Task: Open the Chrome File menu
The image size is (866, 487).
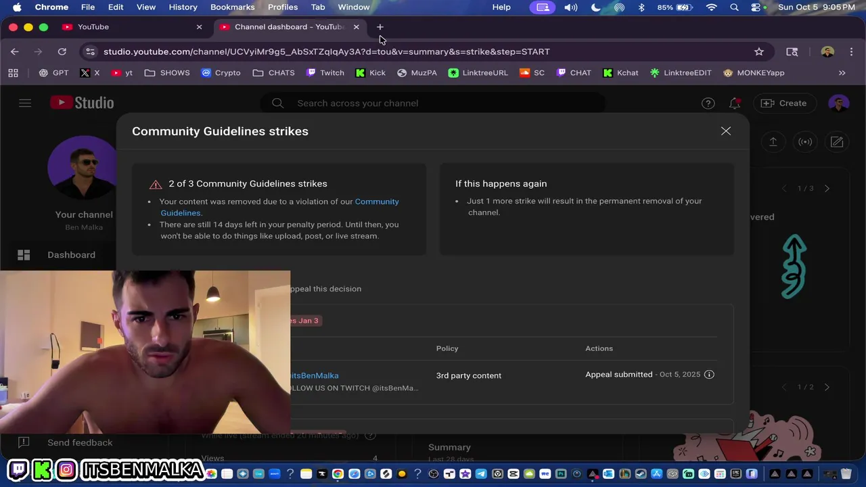Action: (88, 7)
